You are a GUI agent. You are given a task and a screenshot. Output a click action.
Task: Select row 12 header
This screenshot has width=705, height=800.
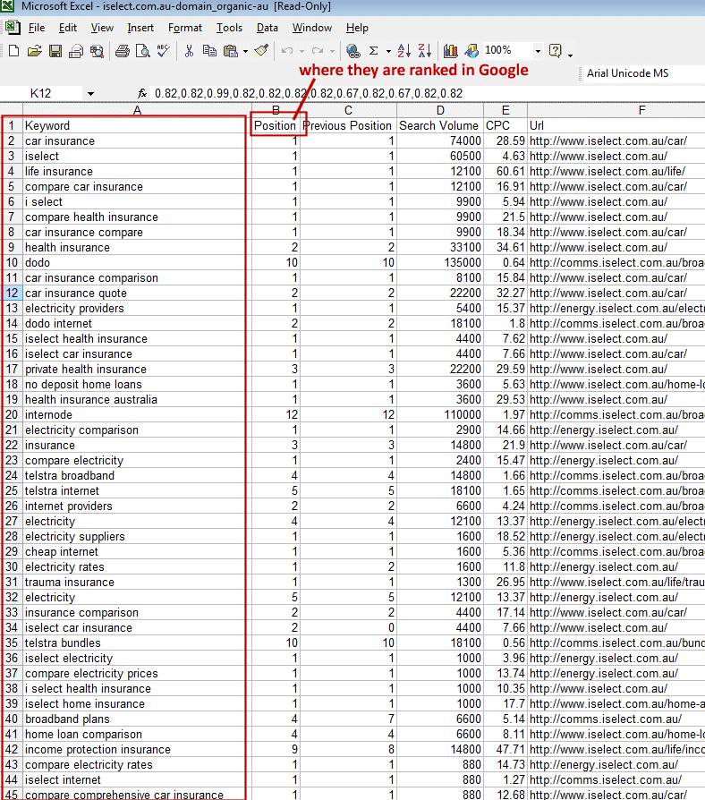(12, 293)
